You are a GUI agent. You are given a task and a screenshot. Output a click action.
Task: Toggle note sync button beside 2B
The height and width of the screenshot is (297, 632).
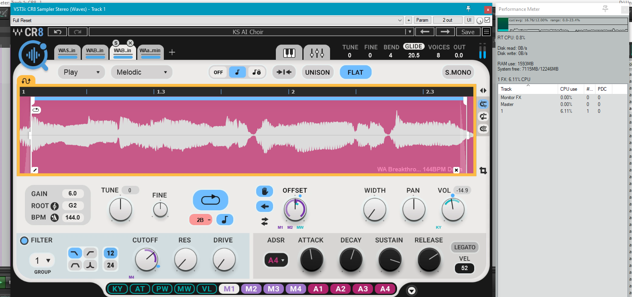[225, 220]
